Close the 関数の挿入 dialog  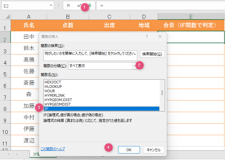(160, 36)
